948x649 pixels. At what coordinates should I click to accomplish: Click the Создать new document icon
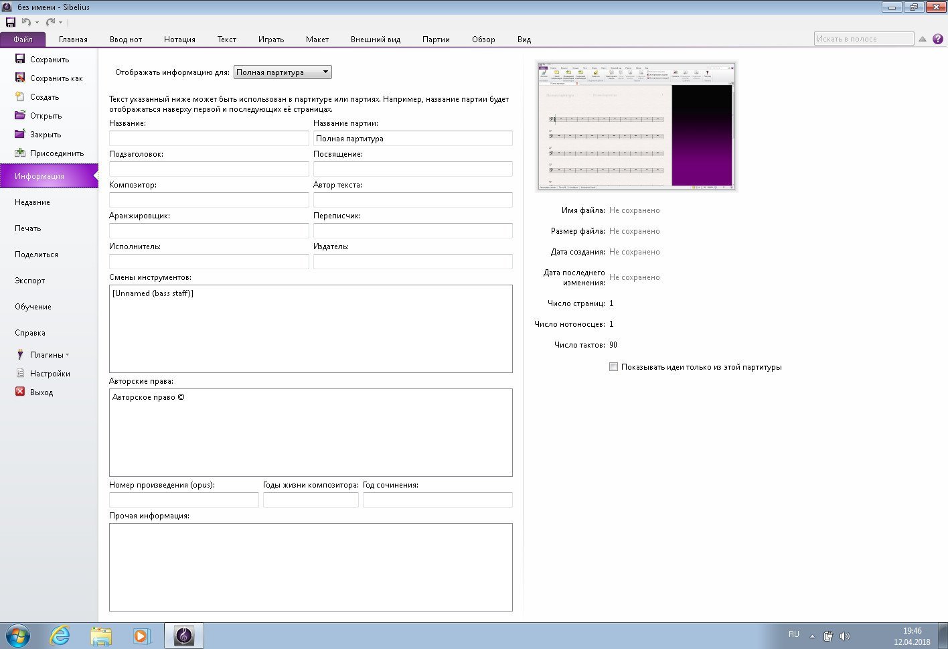click(x=20, y=96)
